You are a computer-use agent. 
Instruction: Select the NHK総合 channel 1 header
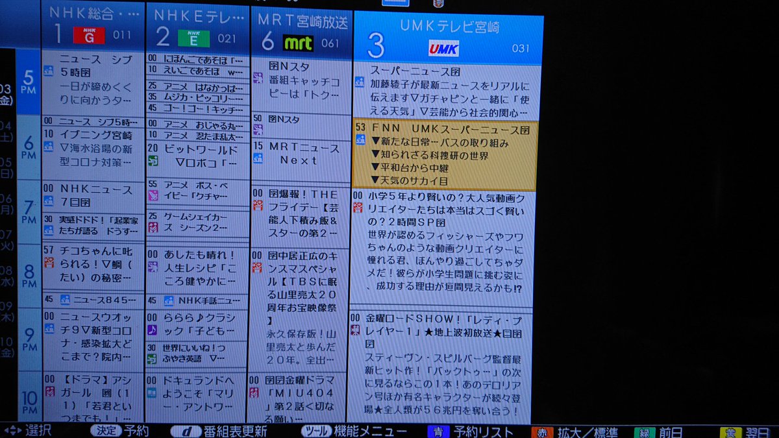point(93,27)
